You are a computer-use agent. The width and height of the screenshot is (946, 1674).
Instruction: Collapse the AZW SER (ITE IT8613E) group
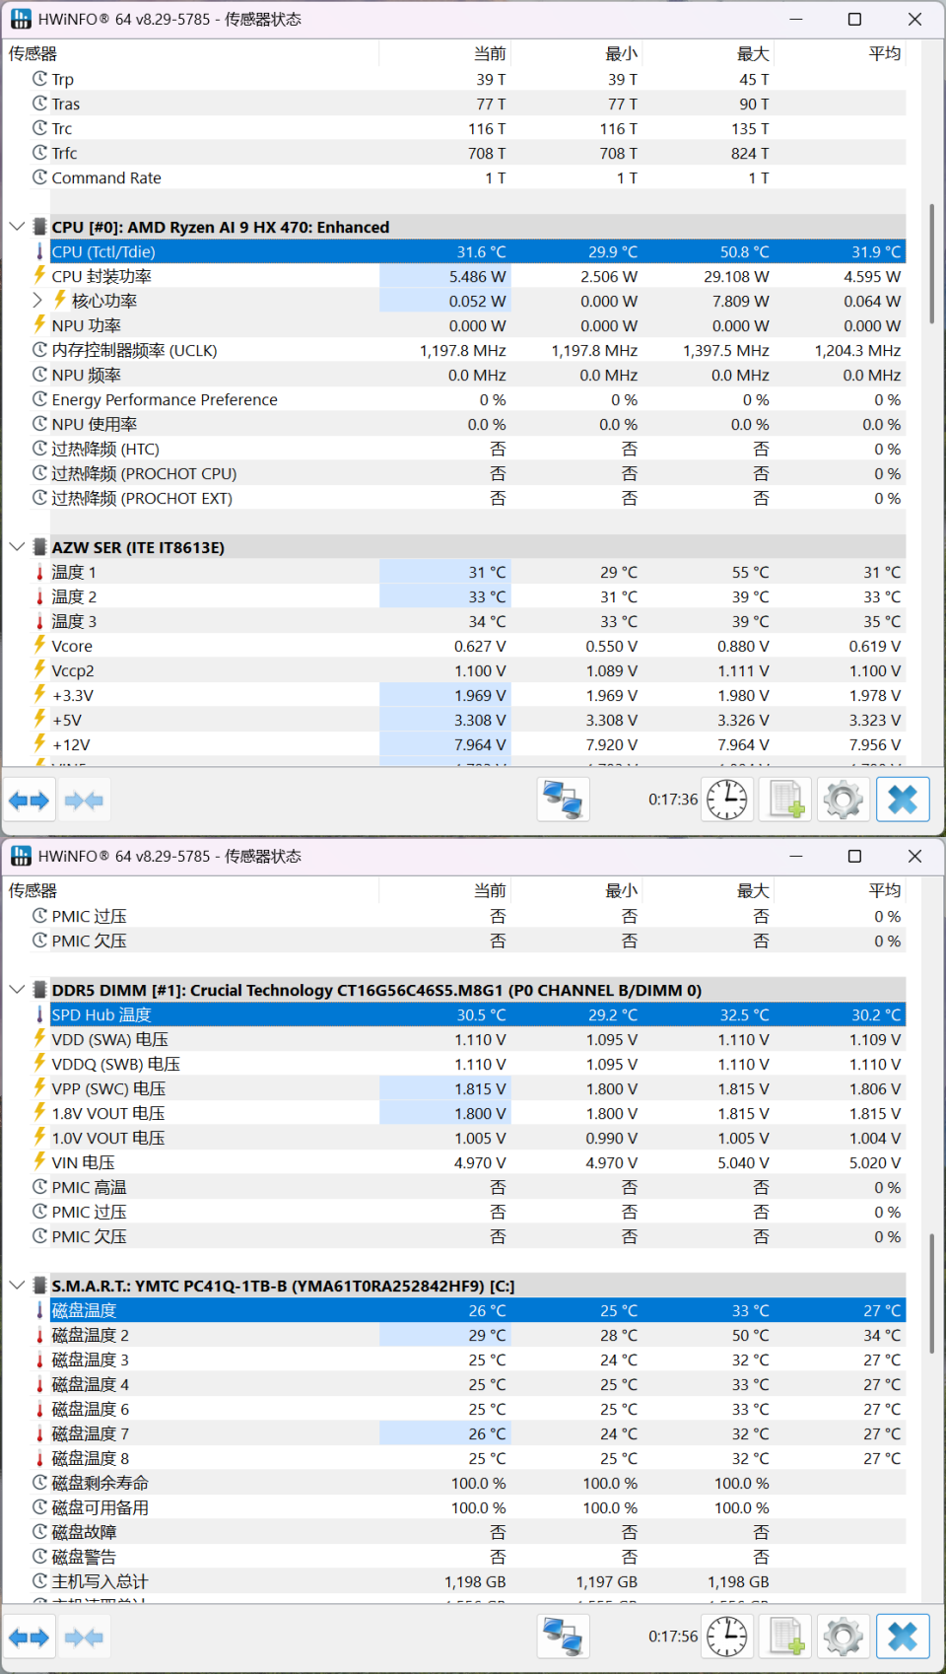[17, 547]
